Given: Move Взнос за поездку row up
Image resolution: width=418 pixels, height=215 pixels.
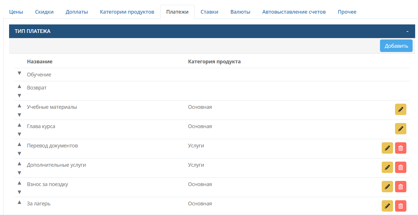Looking at the screenshot, I should click(19, 183).
